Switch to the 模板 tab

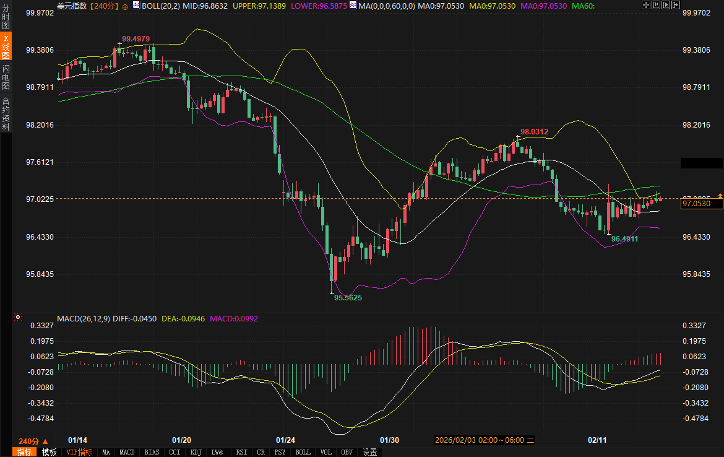[x=50, y=452]
